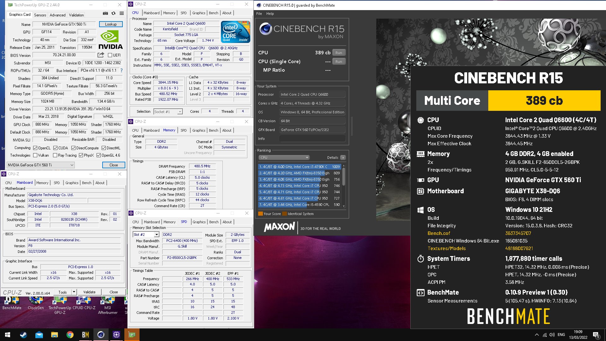Click the NVIDIA logo in GPU-Z

110,40
